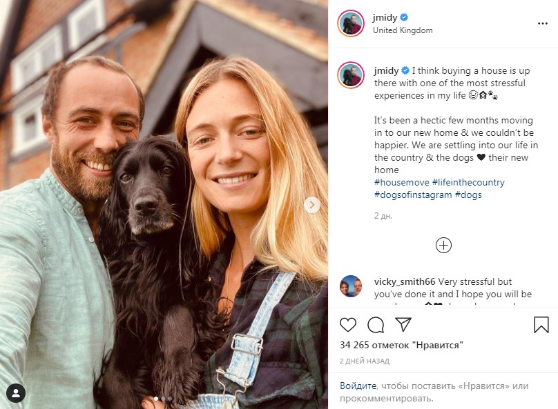The width and height of the screenshot is (558, 409).
Task: Like the post with heart icon
Action: click(347, 325)
